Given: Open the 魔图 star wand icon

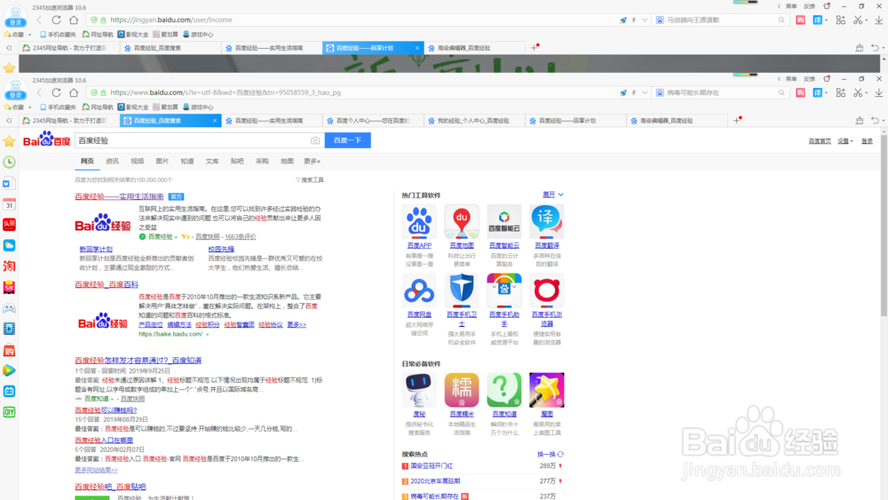Looking at the screenshot, I should pos(546,390).
